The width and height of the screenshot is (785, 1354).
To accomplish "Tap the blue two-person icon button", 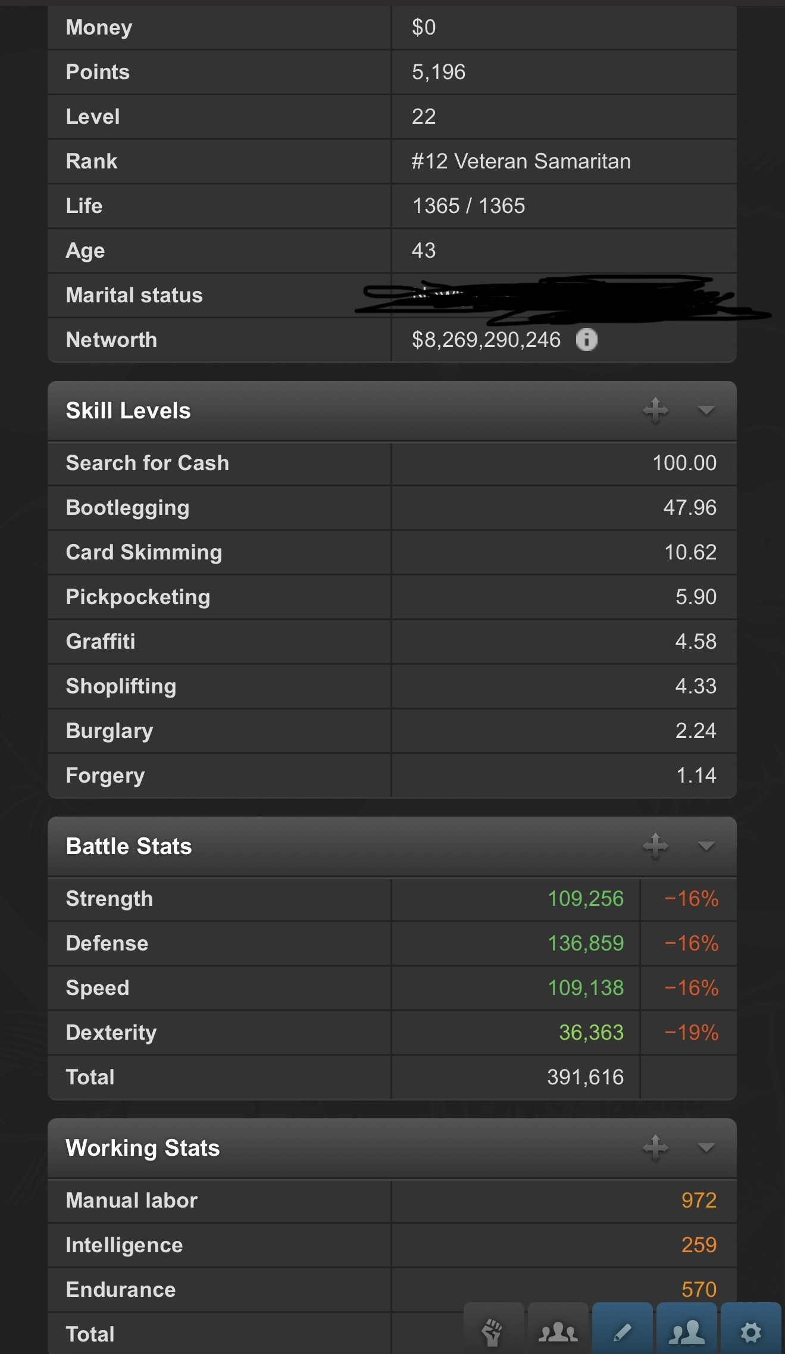I will click(x=686, y=1331).
